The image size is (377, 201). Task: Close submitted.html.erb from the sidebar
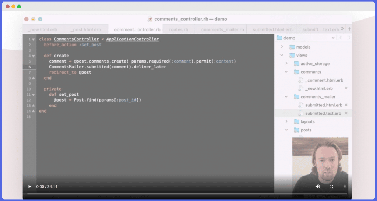pos(346,105)
